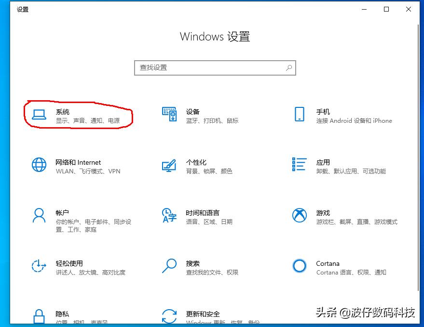Open 设备 settings by clicking its label

tap(193, 111)
